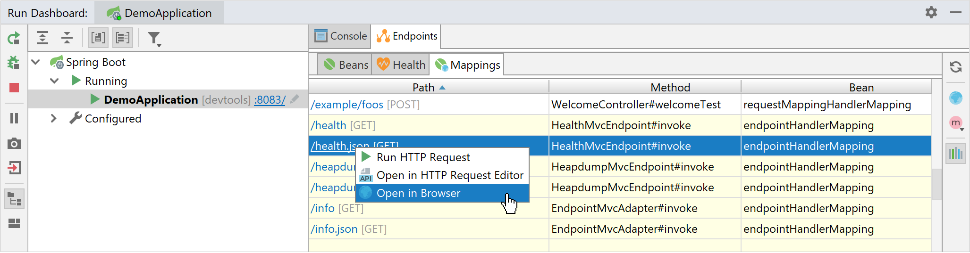Sort by the Path column header
The image size is (970, 253).
click(429, 87)
